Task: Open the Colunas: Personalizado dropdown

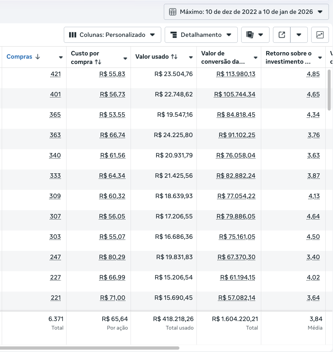Action: tap(112, 35)
